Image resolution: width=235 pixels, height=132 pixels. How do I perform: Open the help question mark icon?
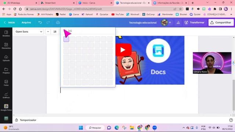pyautogui.click(x=231, y=120)
